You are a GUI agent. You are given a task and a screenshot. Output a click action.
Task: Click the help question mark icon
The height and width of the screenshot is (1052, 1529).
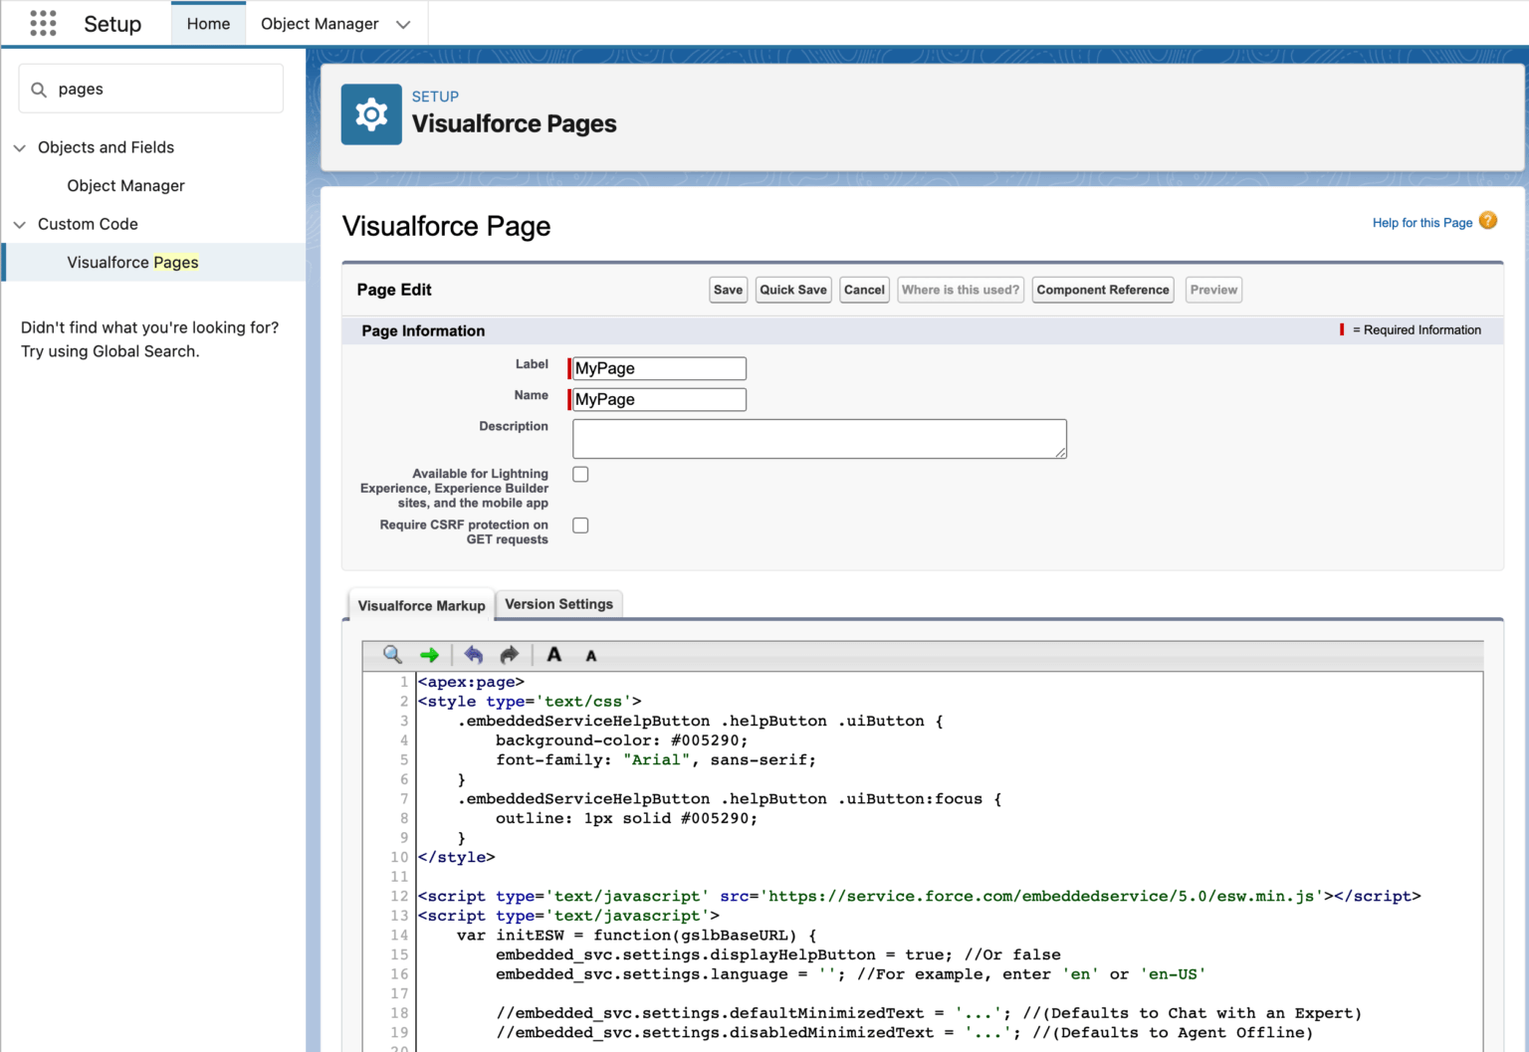click(x=1488, y=221)
